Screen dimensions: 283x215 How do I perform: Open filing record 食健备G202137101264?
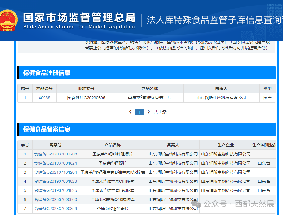[55, 172]
